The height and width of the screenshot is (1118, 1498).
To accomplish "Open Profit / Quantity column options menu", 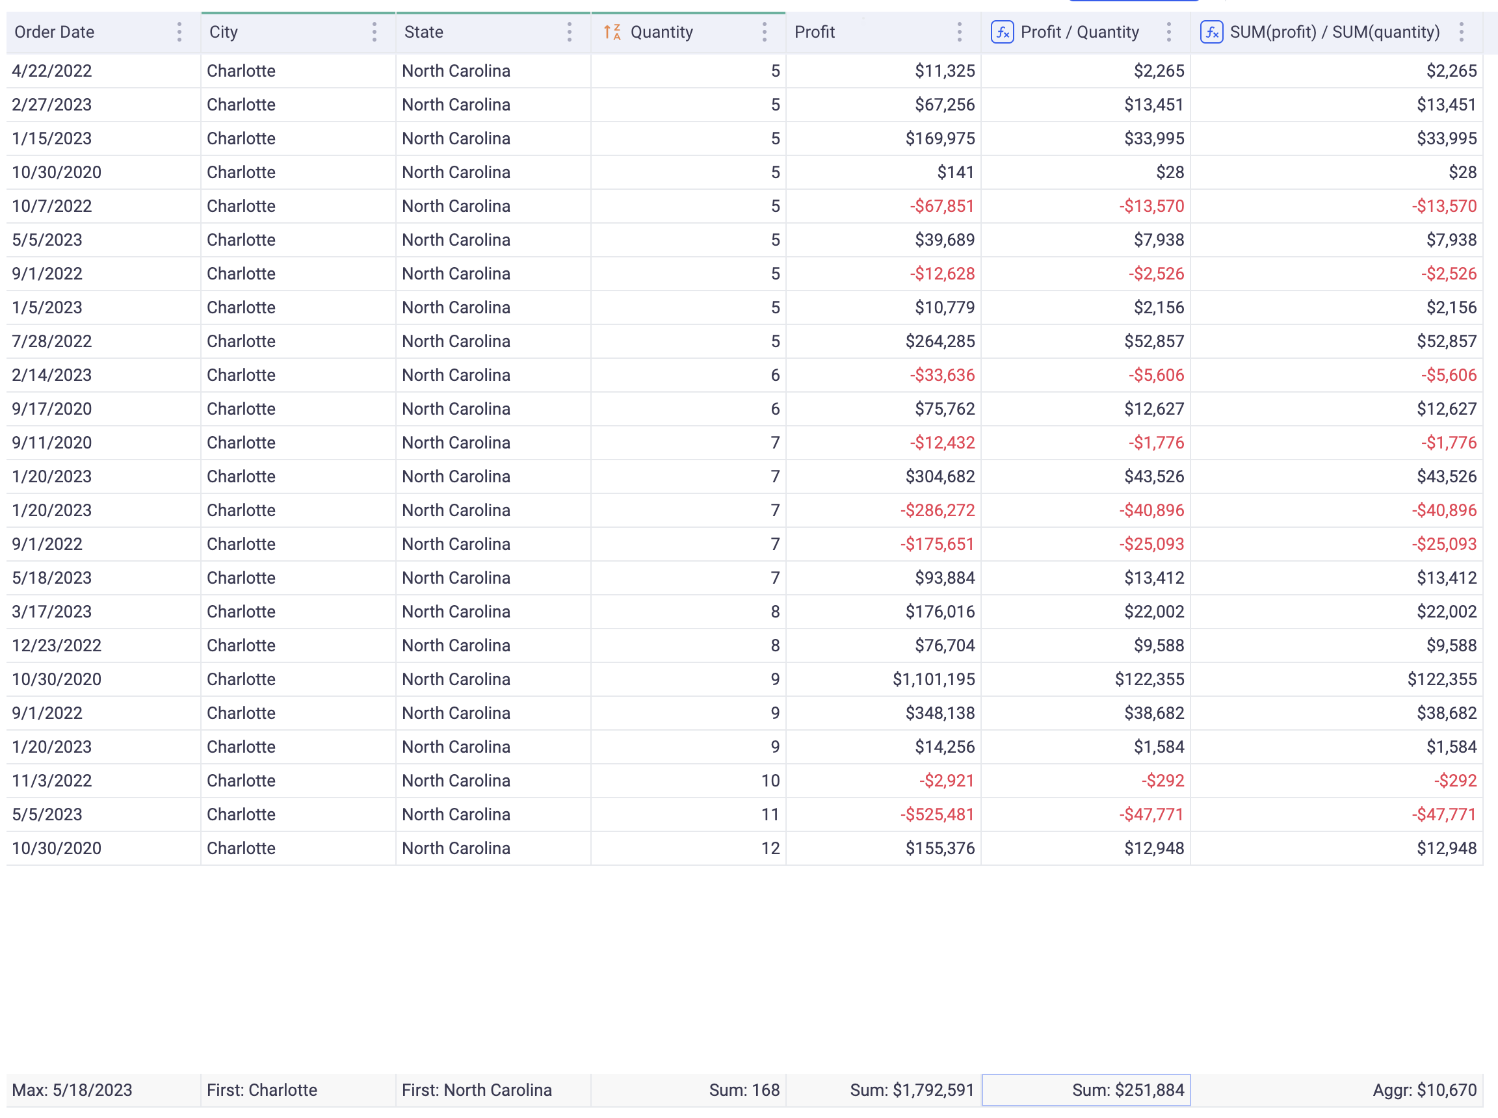I will coord(1168,32).
